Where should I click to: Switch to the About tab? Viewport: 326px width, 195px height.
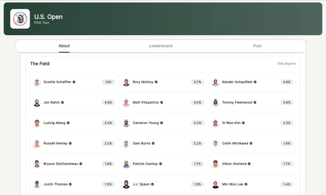tap(64, 46)
